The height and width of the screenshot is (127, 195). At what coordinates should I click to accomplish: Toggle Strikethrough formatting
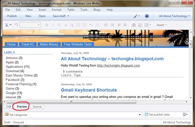click(66, 25)
